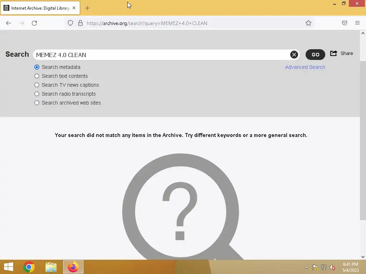The image size is (366, 274).
Task: Bookmark this page with the star icon
Action: pyautogui.click(x=308, y=23)
